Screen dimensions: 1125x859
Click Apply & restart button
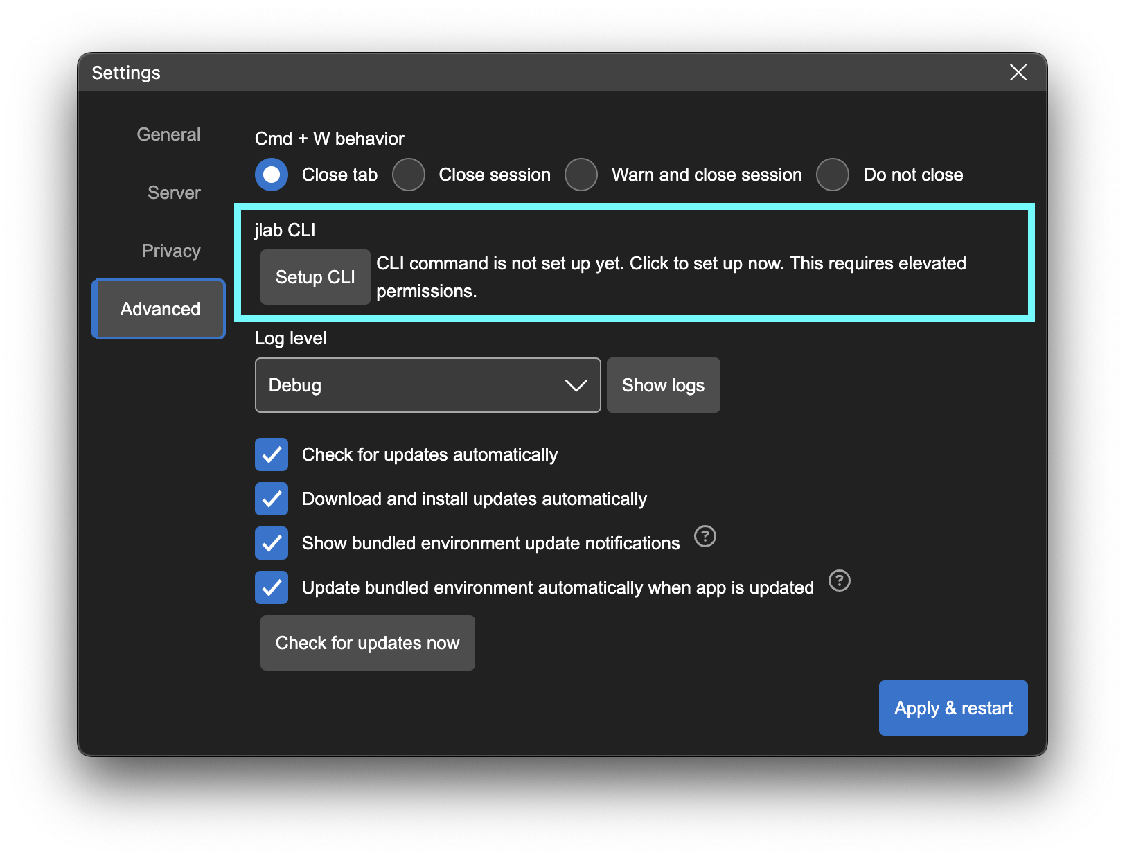coord(953,708)
